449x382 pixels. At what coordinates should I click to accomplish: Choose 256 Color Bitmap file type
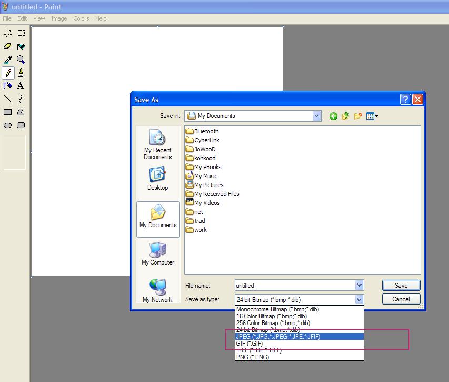coord(299,323)
